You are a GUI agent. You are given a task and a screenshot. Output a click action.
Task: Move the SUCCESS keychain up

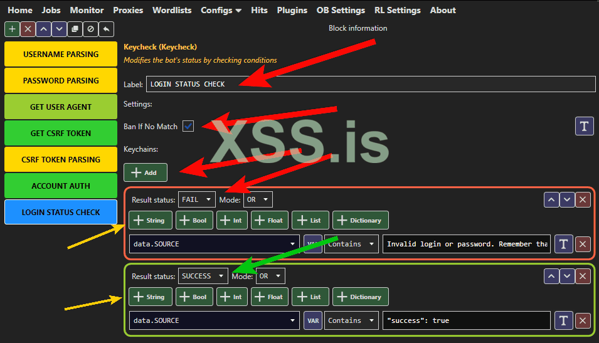[551, 276]
